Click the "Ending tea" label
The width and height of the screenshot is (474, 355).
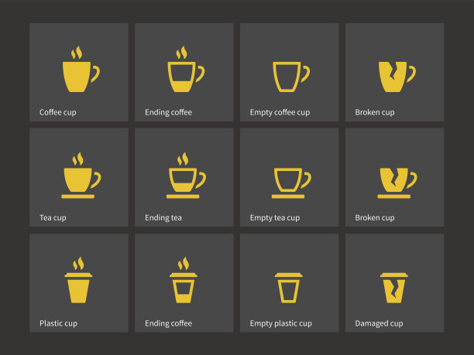tap(163, 217)
